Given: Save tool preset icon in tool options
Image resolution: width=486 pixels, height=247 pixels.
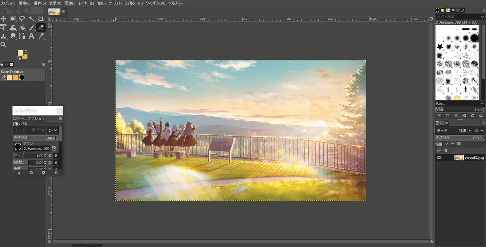Looking at the screenshot, I should 19,173.
